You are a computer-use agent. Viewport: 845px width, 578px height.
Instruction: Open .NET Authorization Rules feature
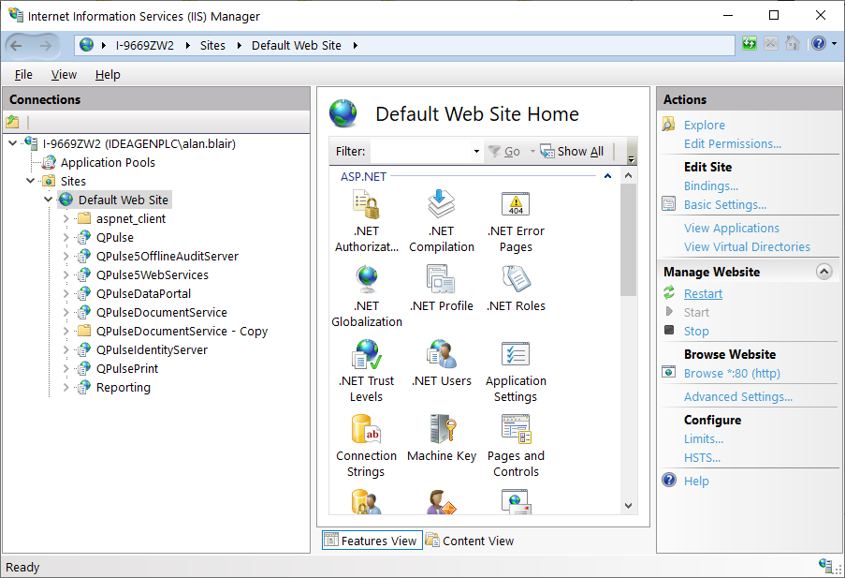pyautogui.click(x=367, y=221)
